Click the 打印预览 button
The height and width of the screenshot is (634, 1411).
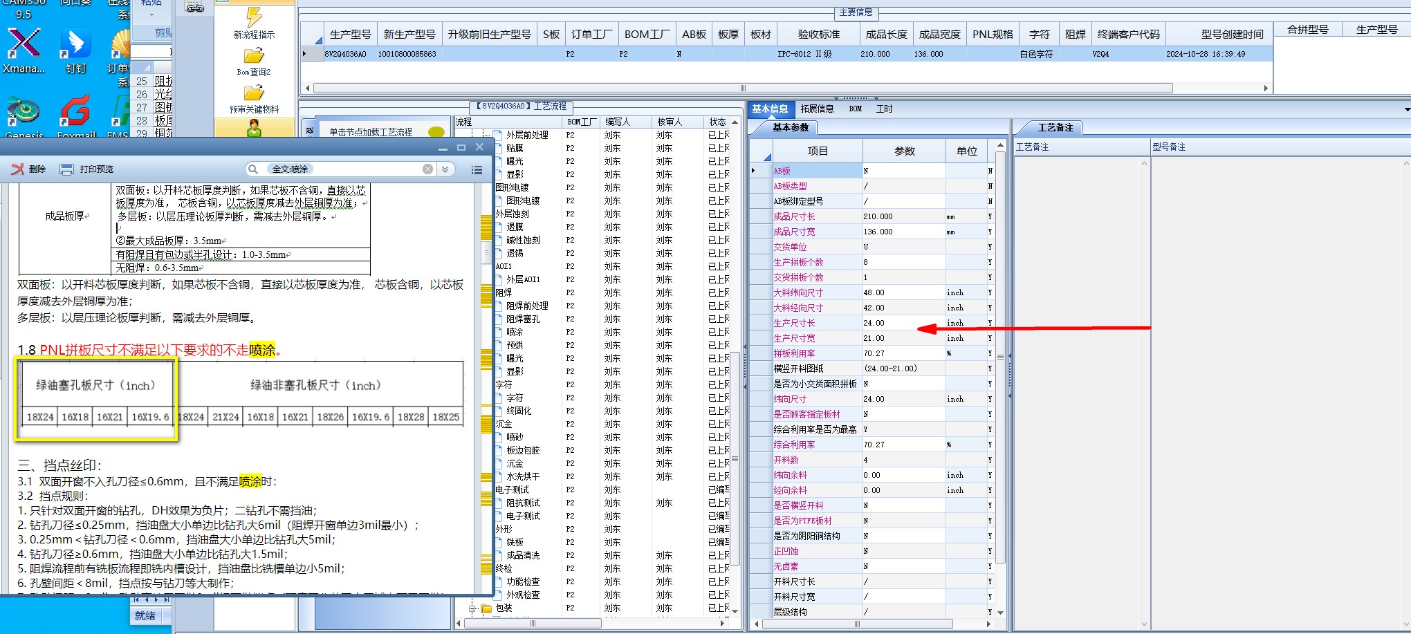point(86,169)
